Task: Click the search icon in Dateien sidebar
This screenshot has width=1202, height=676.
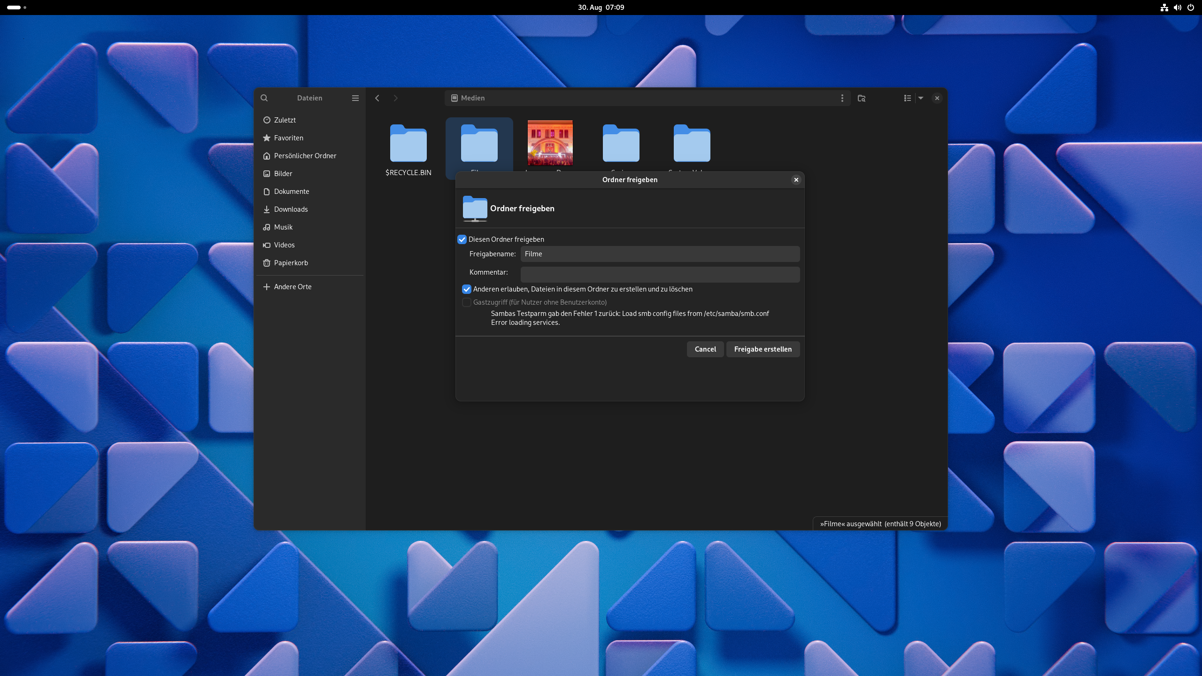Action: pyautogui.click(x=264, y=98)
